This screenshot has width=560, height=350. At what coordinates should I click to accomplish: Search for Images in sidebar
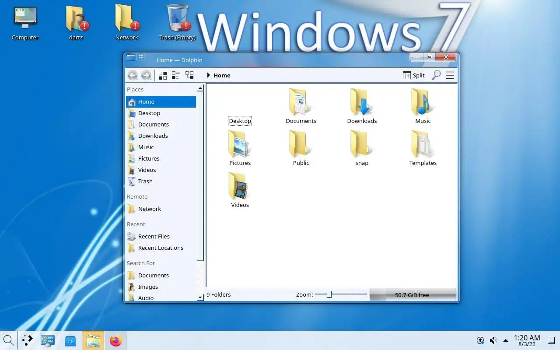(x=161, y=287)
